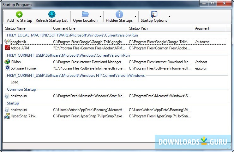
Task: Select the HKEY_CURRENT_USER CurrentVersion\Run group header
Action: 68,55
